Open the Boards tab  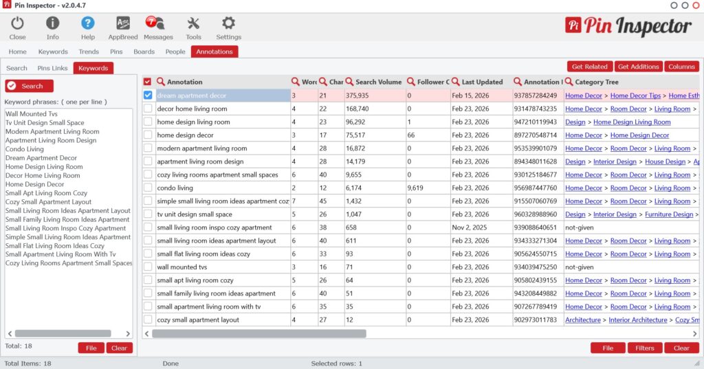(x=144, y=52)
